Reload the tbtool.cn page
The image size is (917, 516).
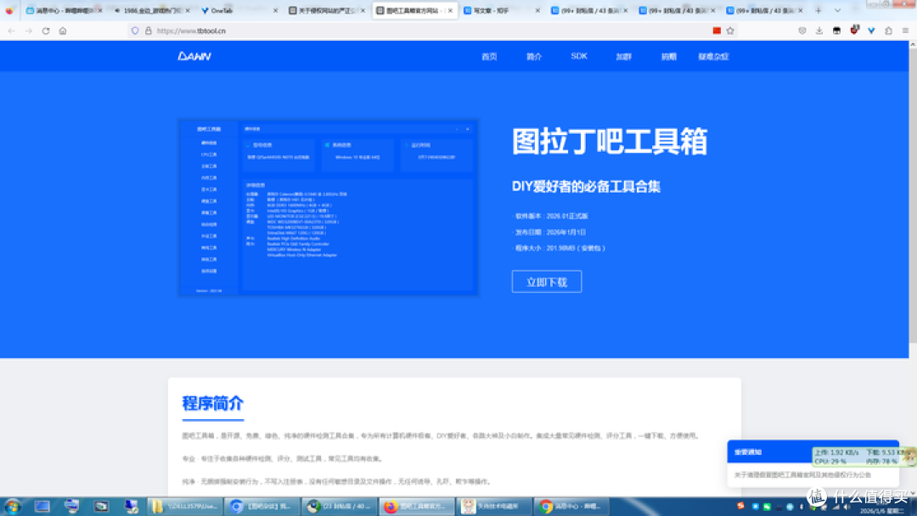46,31
